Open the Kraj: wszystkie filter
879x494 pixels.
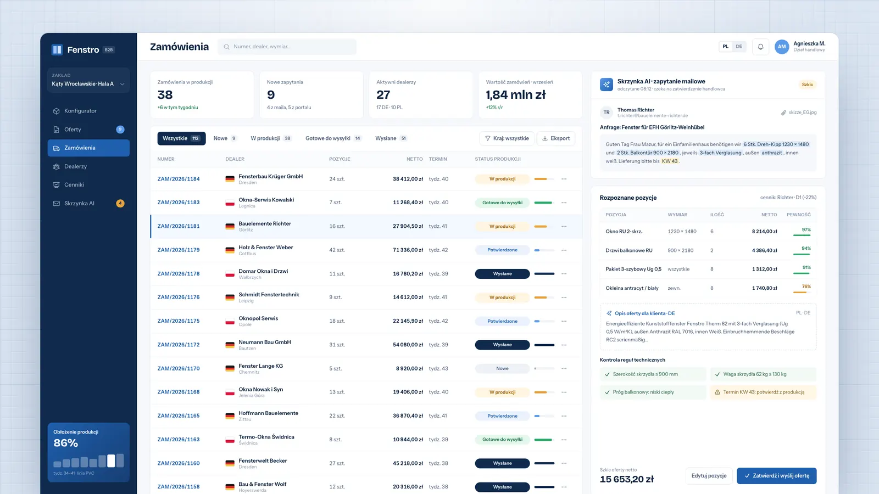click(x=507, y=138)
